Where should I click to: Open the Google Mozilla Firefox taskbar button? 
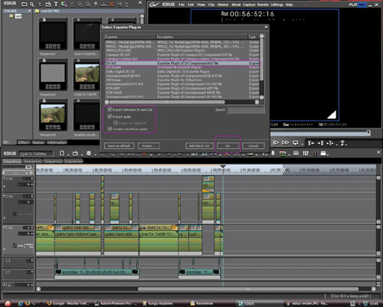point(67,303)
